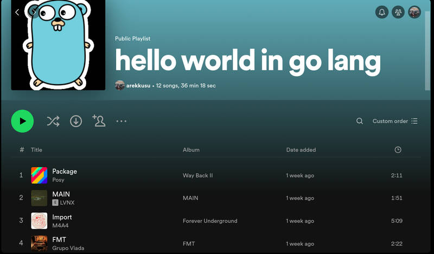This screenshot has height=254, width=434.
Task: Invite collaborators to the playlist
Action: click(99, 121)
